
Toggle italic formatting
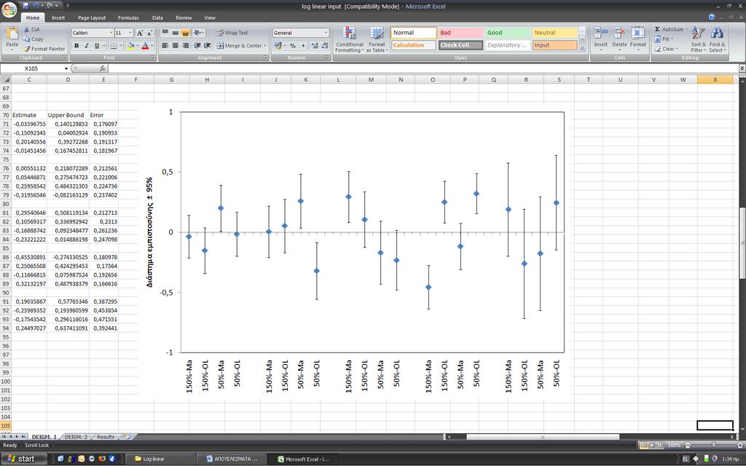[x=87, y=46]
